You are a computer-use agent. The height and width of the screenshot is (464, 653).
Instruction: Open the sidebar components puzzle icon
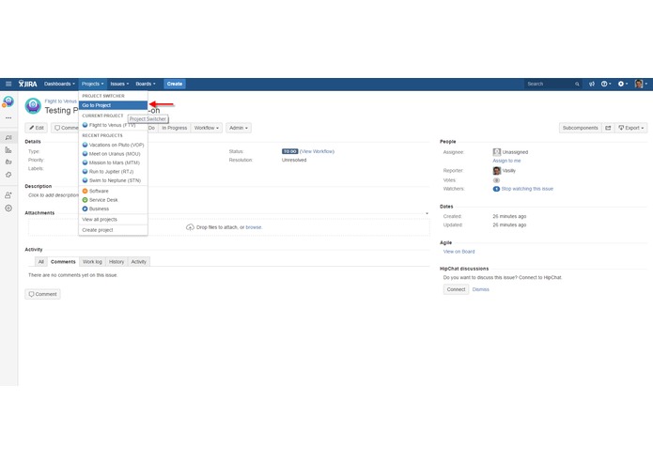tap(8, 175)
